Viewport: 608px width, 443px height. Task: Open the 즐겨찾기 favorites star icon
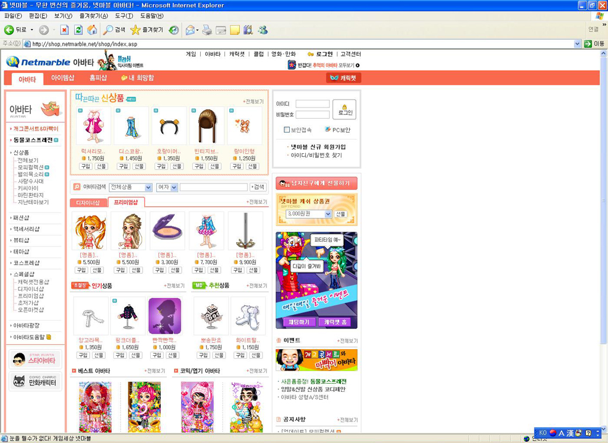point(135,30)
